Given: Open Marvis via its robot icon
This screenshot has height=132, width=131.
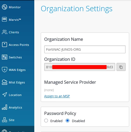Looking at the screenshot, I should 4,19.
